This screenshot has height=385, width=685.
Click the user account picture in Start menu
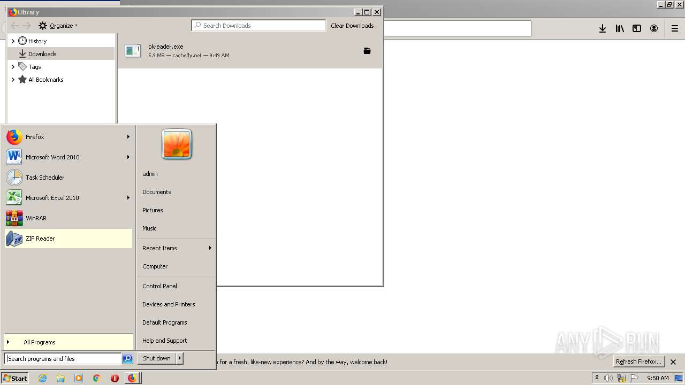click(177, 144)
